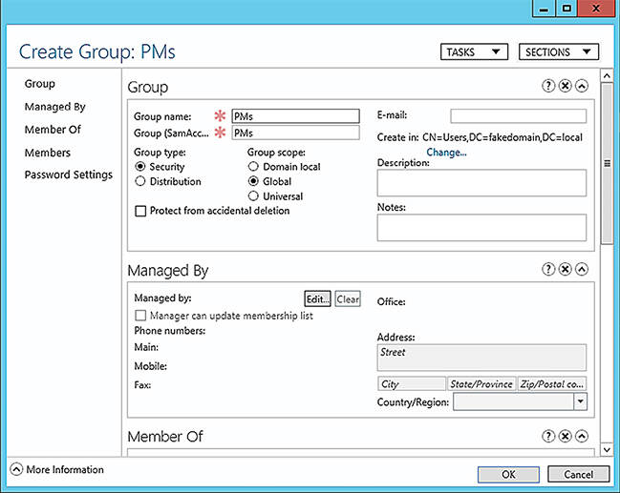
Task: Select the Distribution group type
Action: 140,181
